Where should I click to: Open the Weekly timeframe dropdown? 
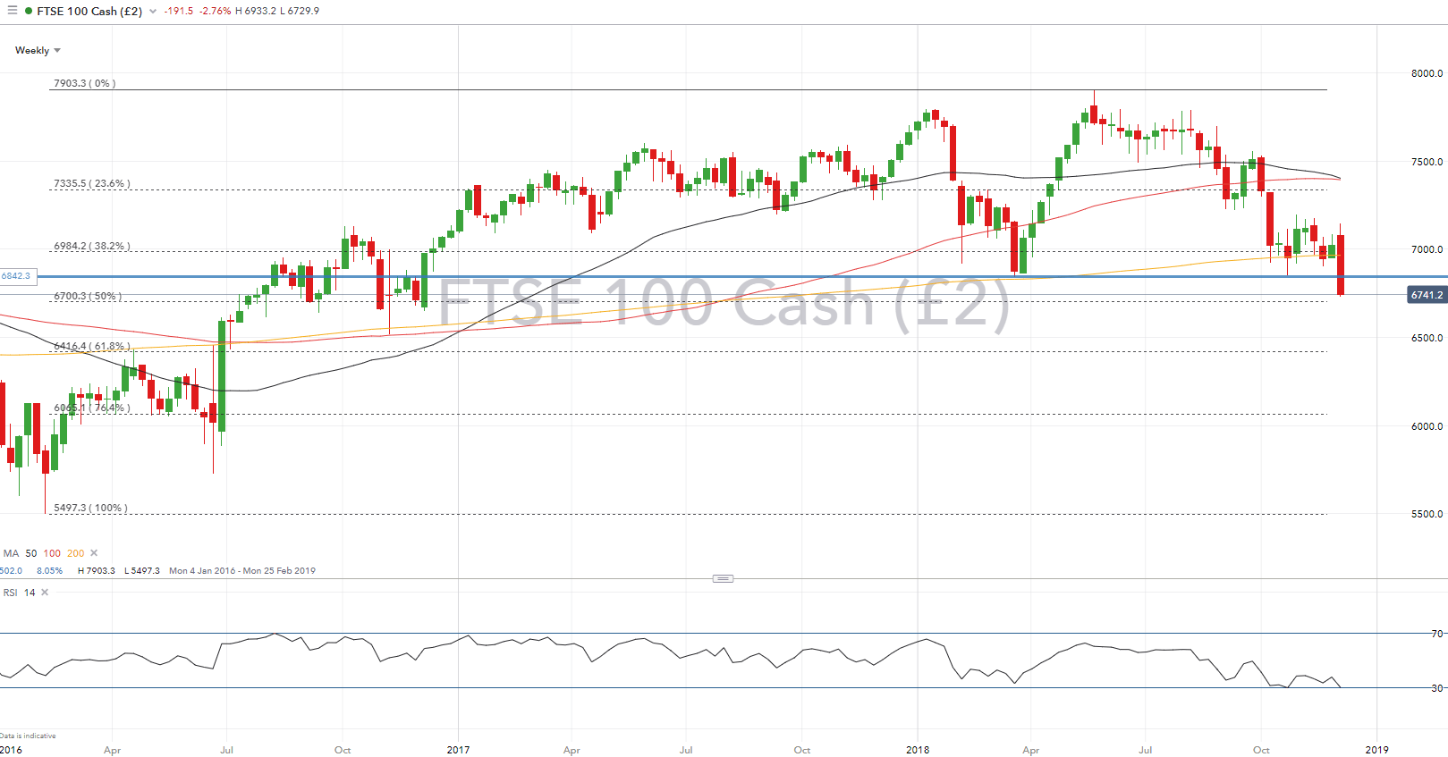38,50
